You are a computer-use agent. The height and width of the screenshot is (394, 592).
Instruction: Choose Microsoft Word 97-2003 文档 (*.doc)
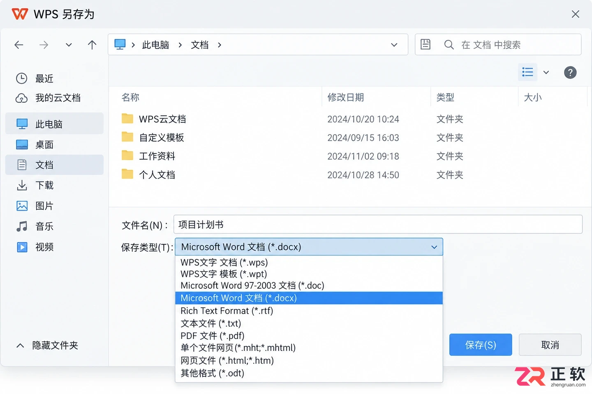[309, 285]
